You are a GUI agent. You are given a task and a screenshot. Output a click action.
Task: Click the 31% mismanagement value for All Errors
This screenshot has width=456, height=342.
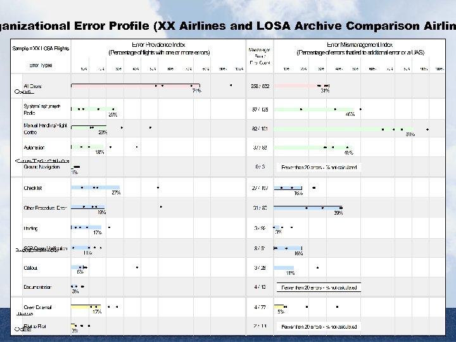pyautogui.click(x=325, y=91)
